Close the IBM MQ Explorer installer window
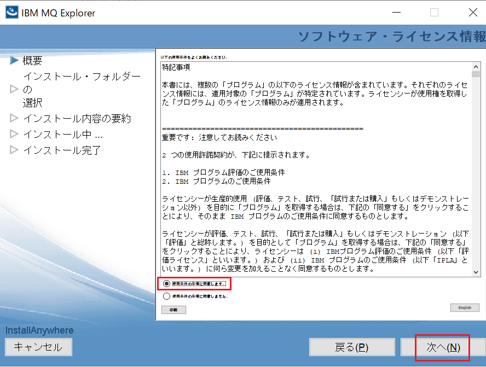The height and width of the screenshot is (367, 486). [473, 13]
